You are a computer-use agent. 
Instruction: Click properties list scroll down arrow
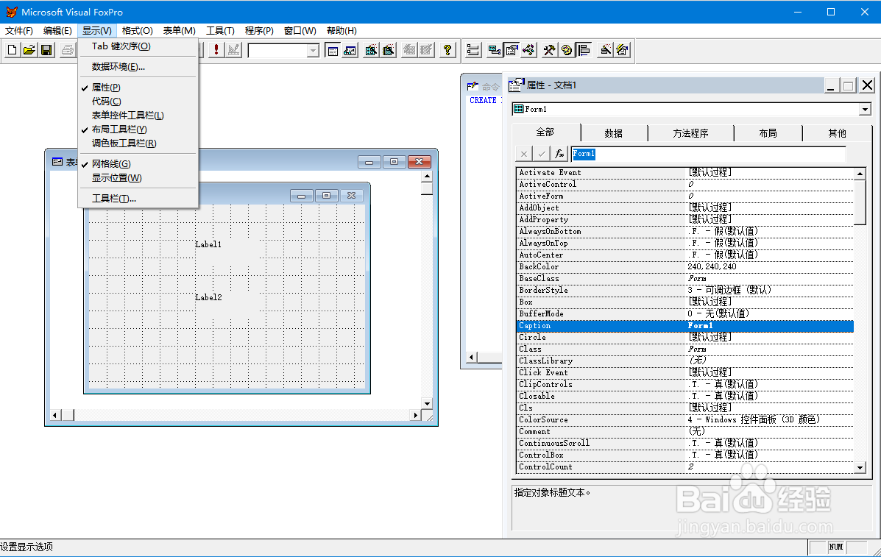(860, 467)
